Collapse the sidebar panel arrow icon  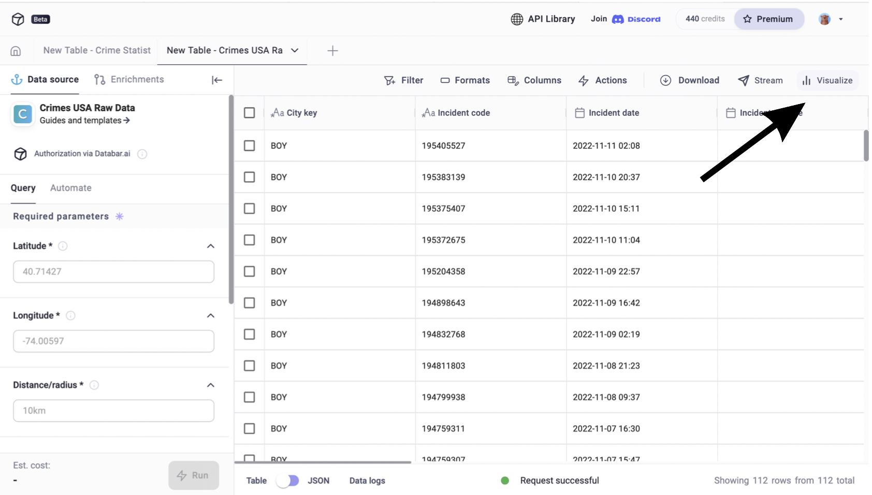click(217, 80)
